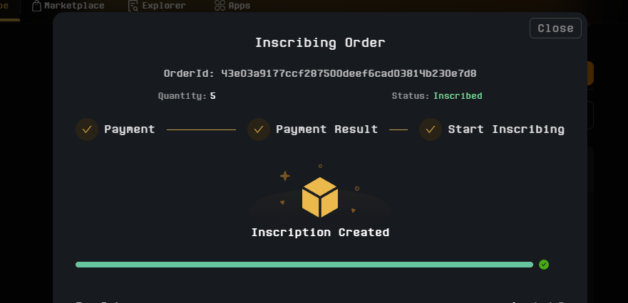
Task: Click the green completion check icon
Action: point(544,265)
